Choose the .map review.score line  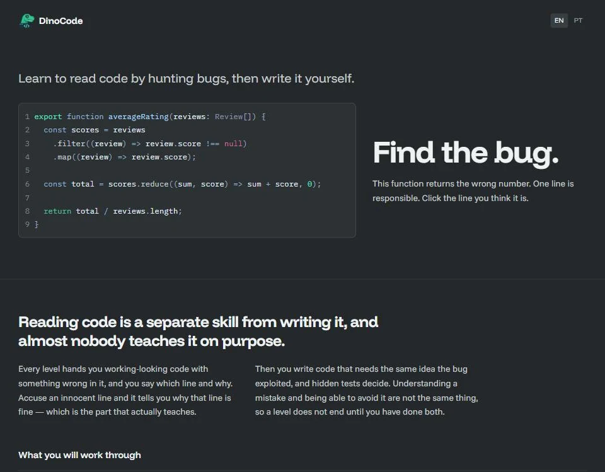coord(187,157)
